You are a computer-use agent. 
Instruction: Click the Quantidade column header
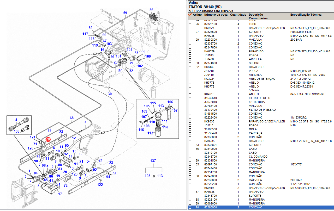click(x=238, y=15)
